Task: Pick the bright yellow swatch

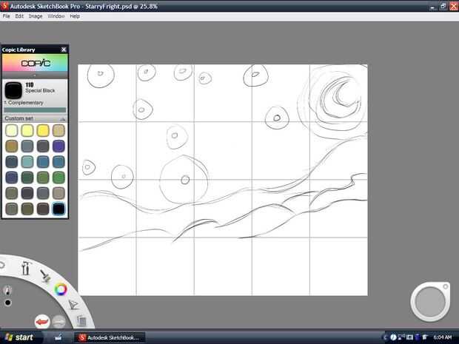Action: tap(43, 130)
